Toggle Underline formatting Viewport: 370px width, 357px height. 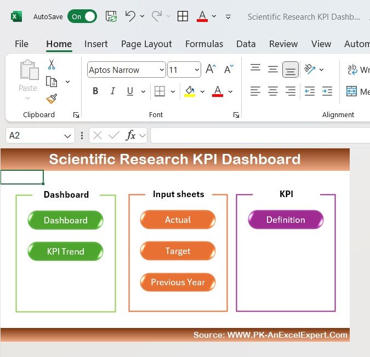coord(130,91)
